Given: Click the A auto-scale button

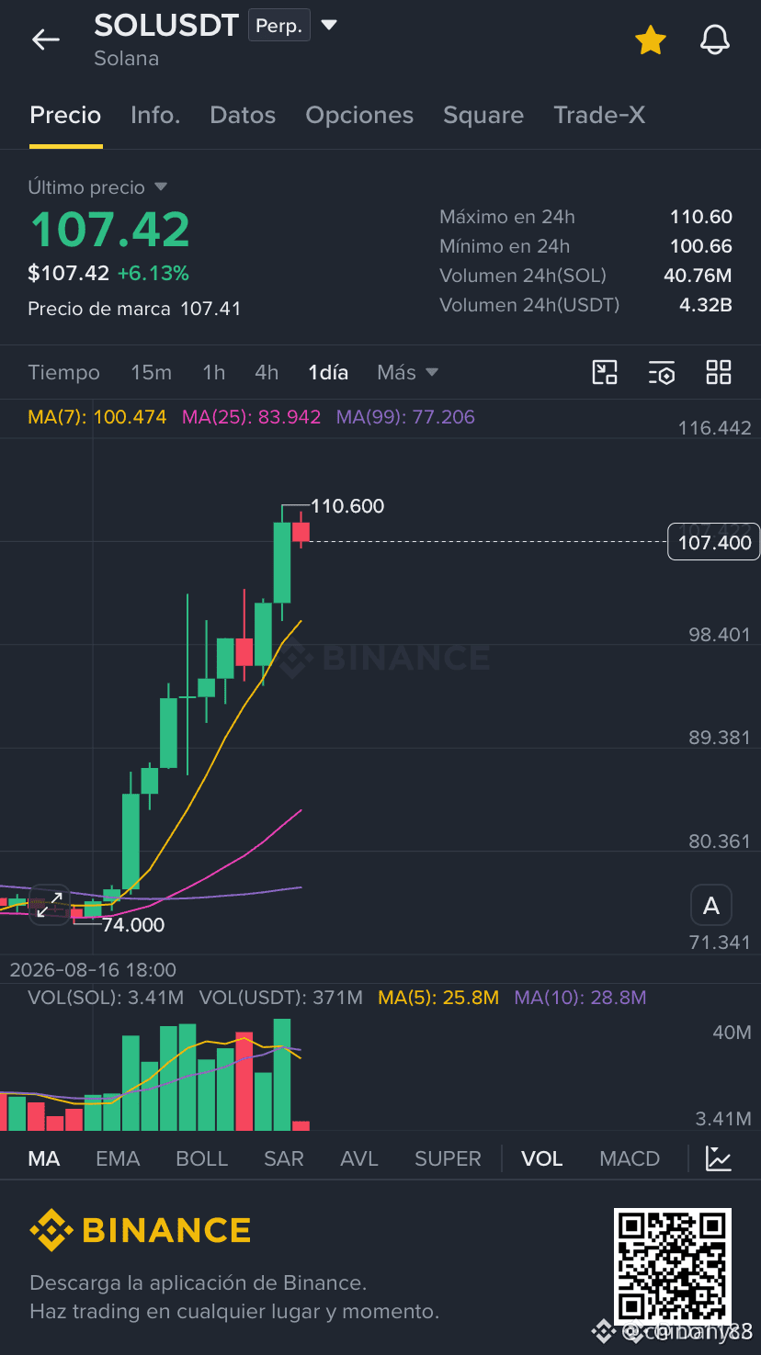Looking at the screenshot, I should point(711,907).
